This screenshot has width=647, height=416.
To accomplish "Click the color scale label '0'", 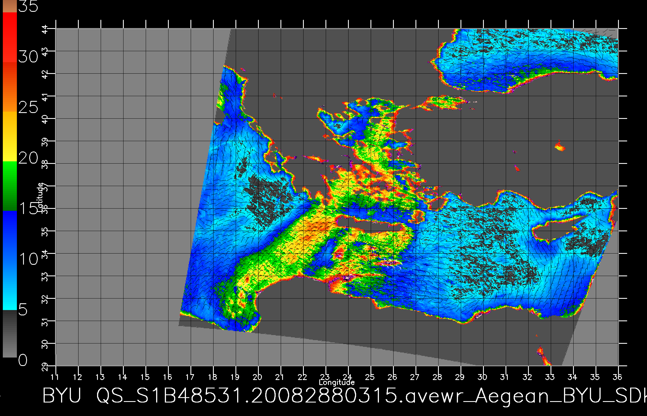I will pos(23,360).
